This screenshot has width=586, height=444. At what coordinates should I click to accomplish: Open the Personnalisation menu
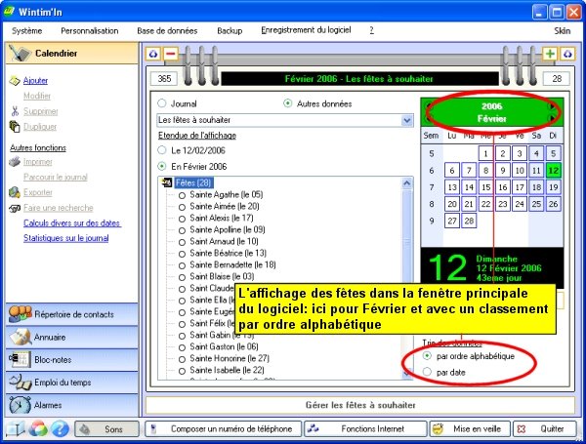90,30
